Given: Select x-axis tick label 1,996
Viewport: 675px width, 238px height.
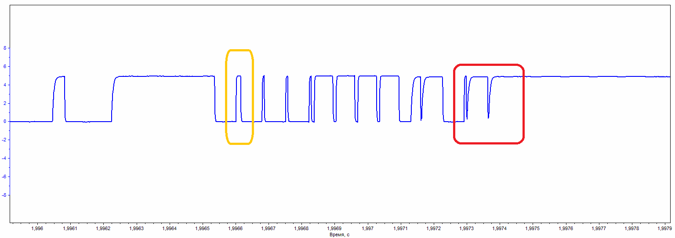Looking at the screenshot, I should point(37,229).
